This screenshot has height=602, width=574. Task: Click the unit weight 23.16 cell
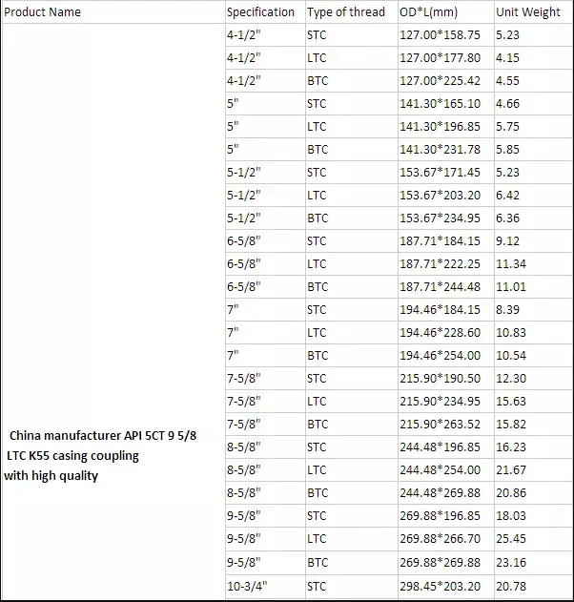point(511,562)
